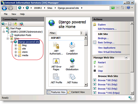Viewport: 138px width, 104px height.
Task: Click the back navigation arrow button
Action: point(4,8)
